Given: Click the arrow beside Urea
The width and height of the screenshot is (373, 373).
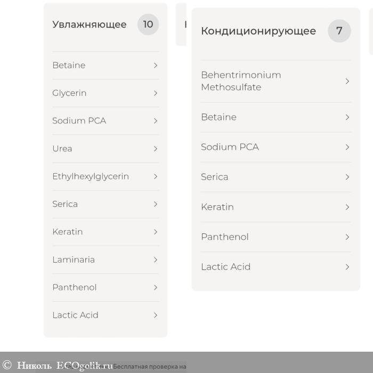Looking at the screenshot, I should pos(156,149).
